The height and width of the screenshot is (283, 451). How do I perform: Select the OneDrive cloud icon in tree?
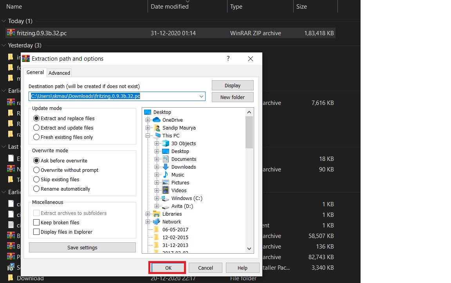coord(157,120)
